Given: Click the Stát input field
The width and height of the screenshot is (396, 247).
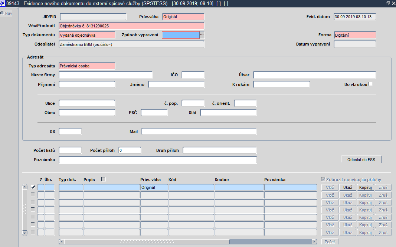Looking at the screenshot, I should [228, 113].
